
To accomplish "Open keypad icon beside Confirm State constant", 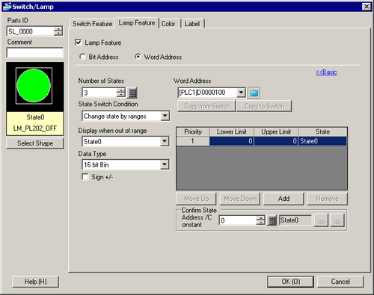I will (x=272, y=220).
